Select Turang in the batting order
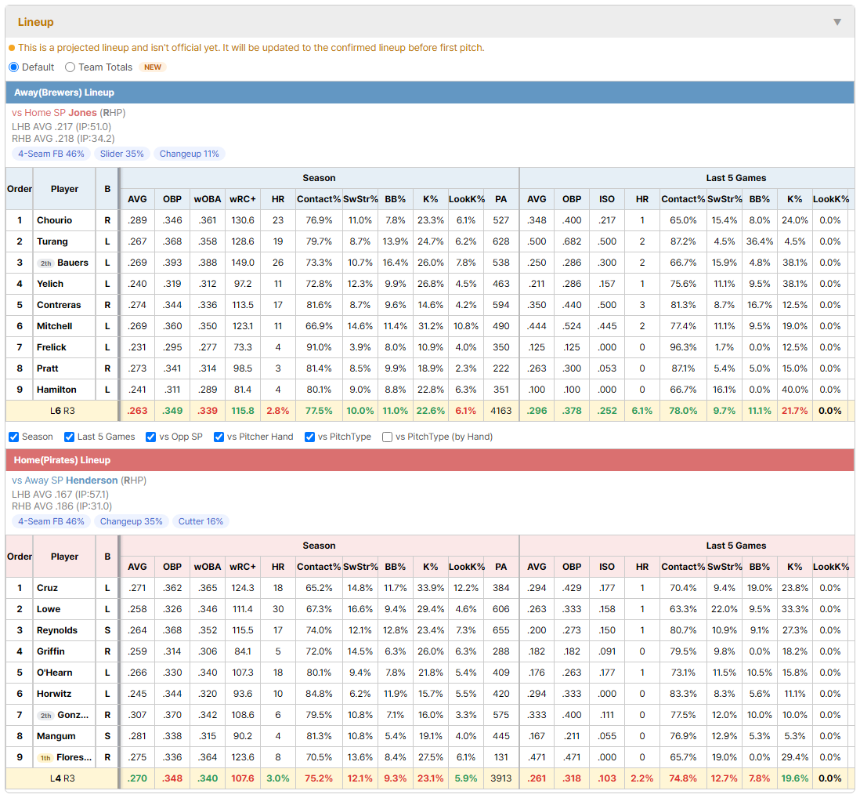This screenshot has height=798, width=860. (x=52, y=241)
